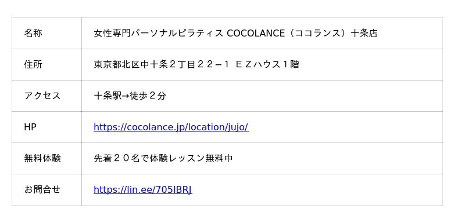Click the アクセス label cell
The width and height of the screenshot is (465, 223).
(46, 96)
